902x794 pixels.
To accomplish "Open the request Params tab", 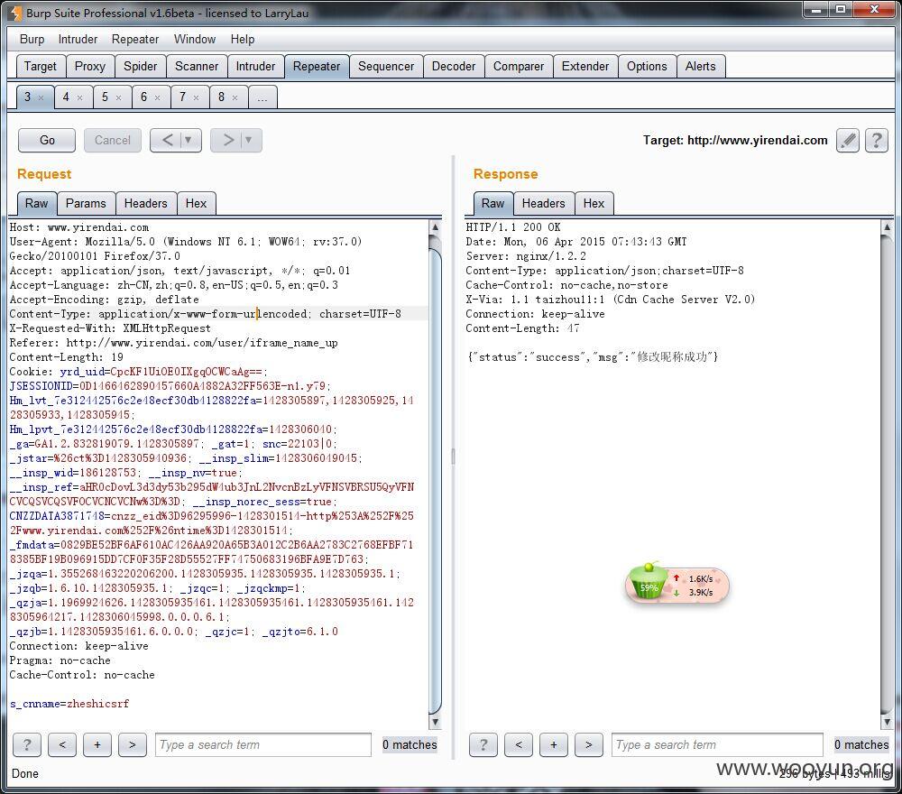I will 86,203.
